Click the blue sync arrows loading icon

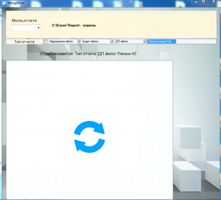tap(89, 137)
